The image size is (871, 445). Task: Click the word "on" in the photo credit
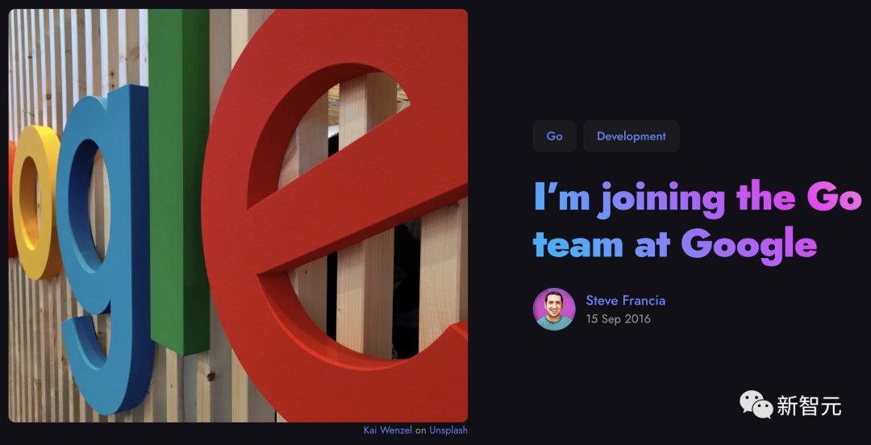click(x=420, y=430)
